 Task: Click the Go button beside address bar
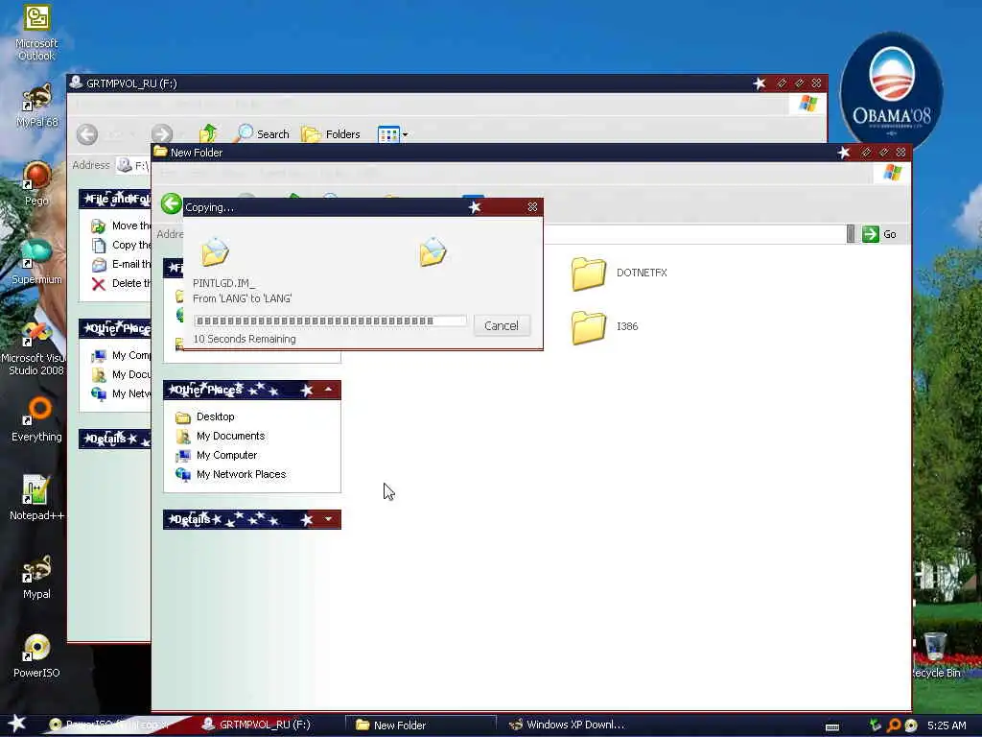tap(879, 234)
